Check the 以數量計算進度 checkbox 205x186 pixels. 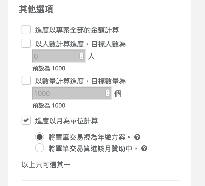[x=26, y=80]
